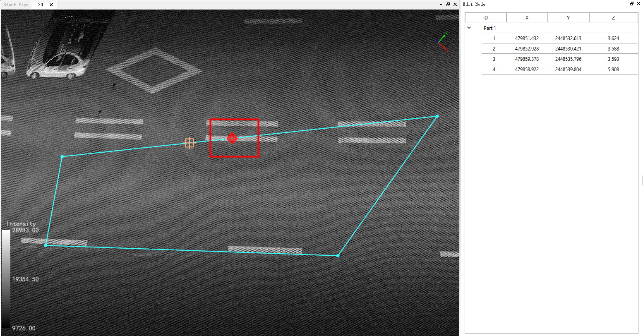
Task: Close the 3D view panel
Action: [x=455, y=5]
